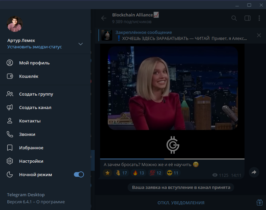
Task: Click the fire reaction with 13
Action: coord(138,173)
